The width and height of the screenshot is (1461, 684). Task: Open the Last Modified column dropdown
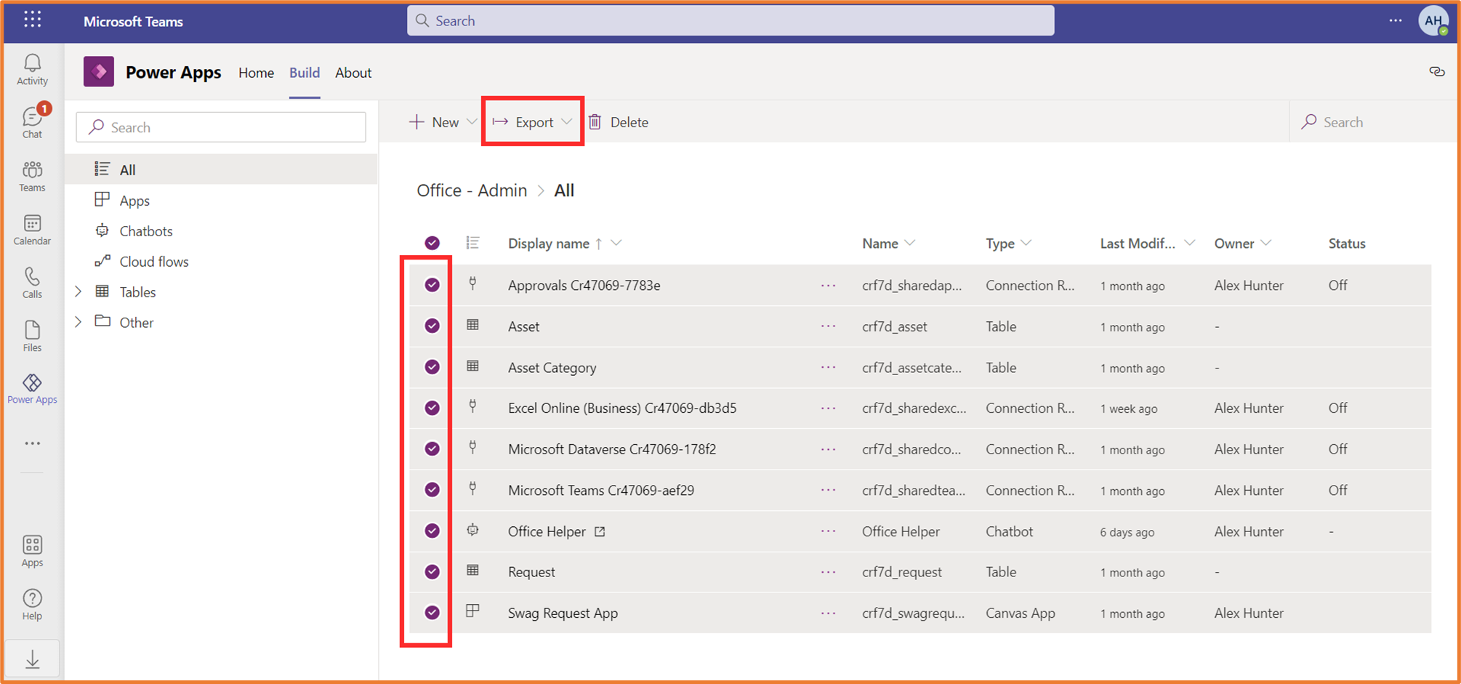[1190, 243]
